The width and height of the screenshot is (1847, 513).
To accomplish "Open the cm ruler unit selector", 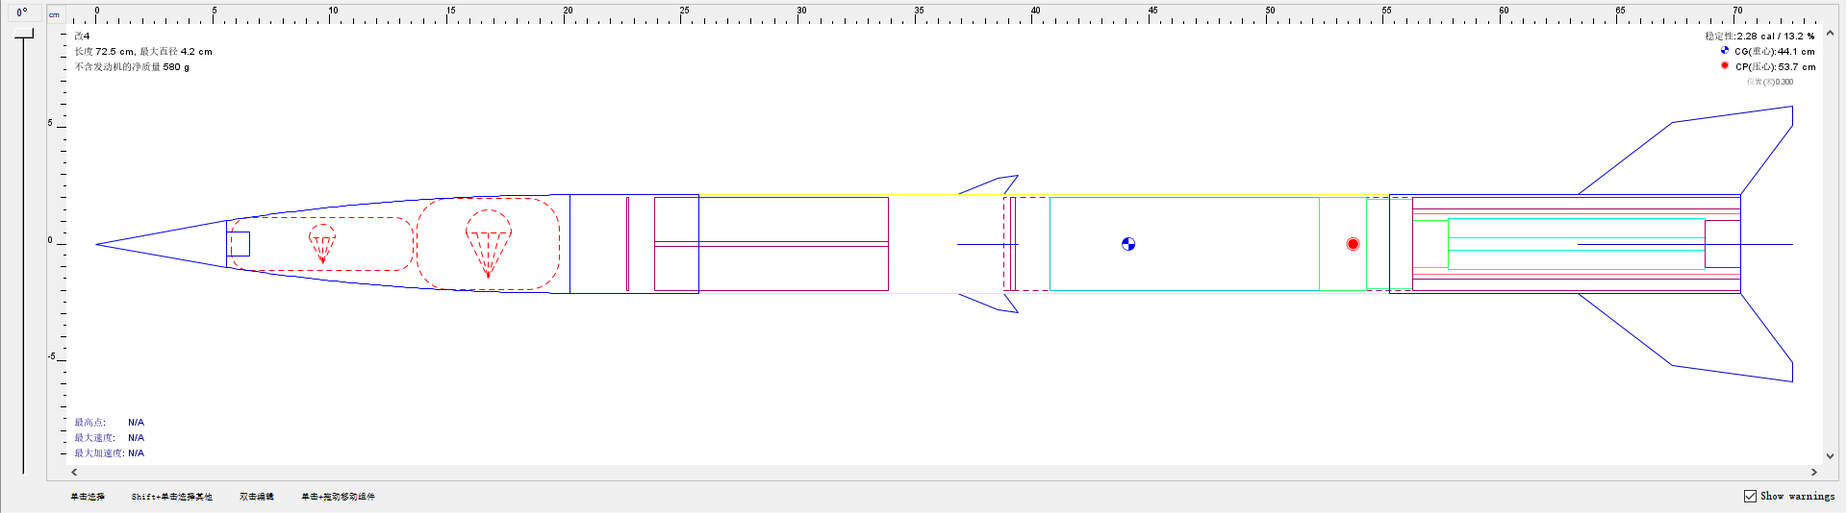I will click(x=54, y=14).
